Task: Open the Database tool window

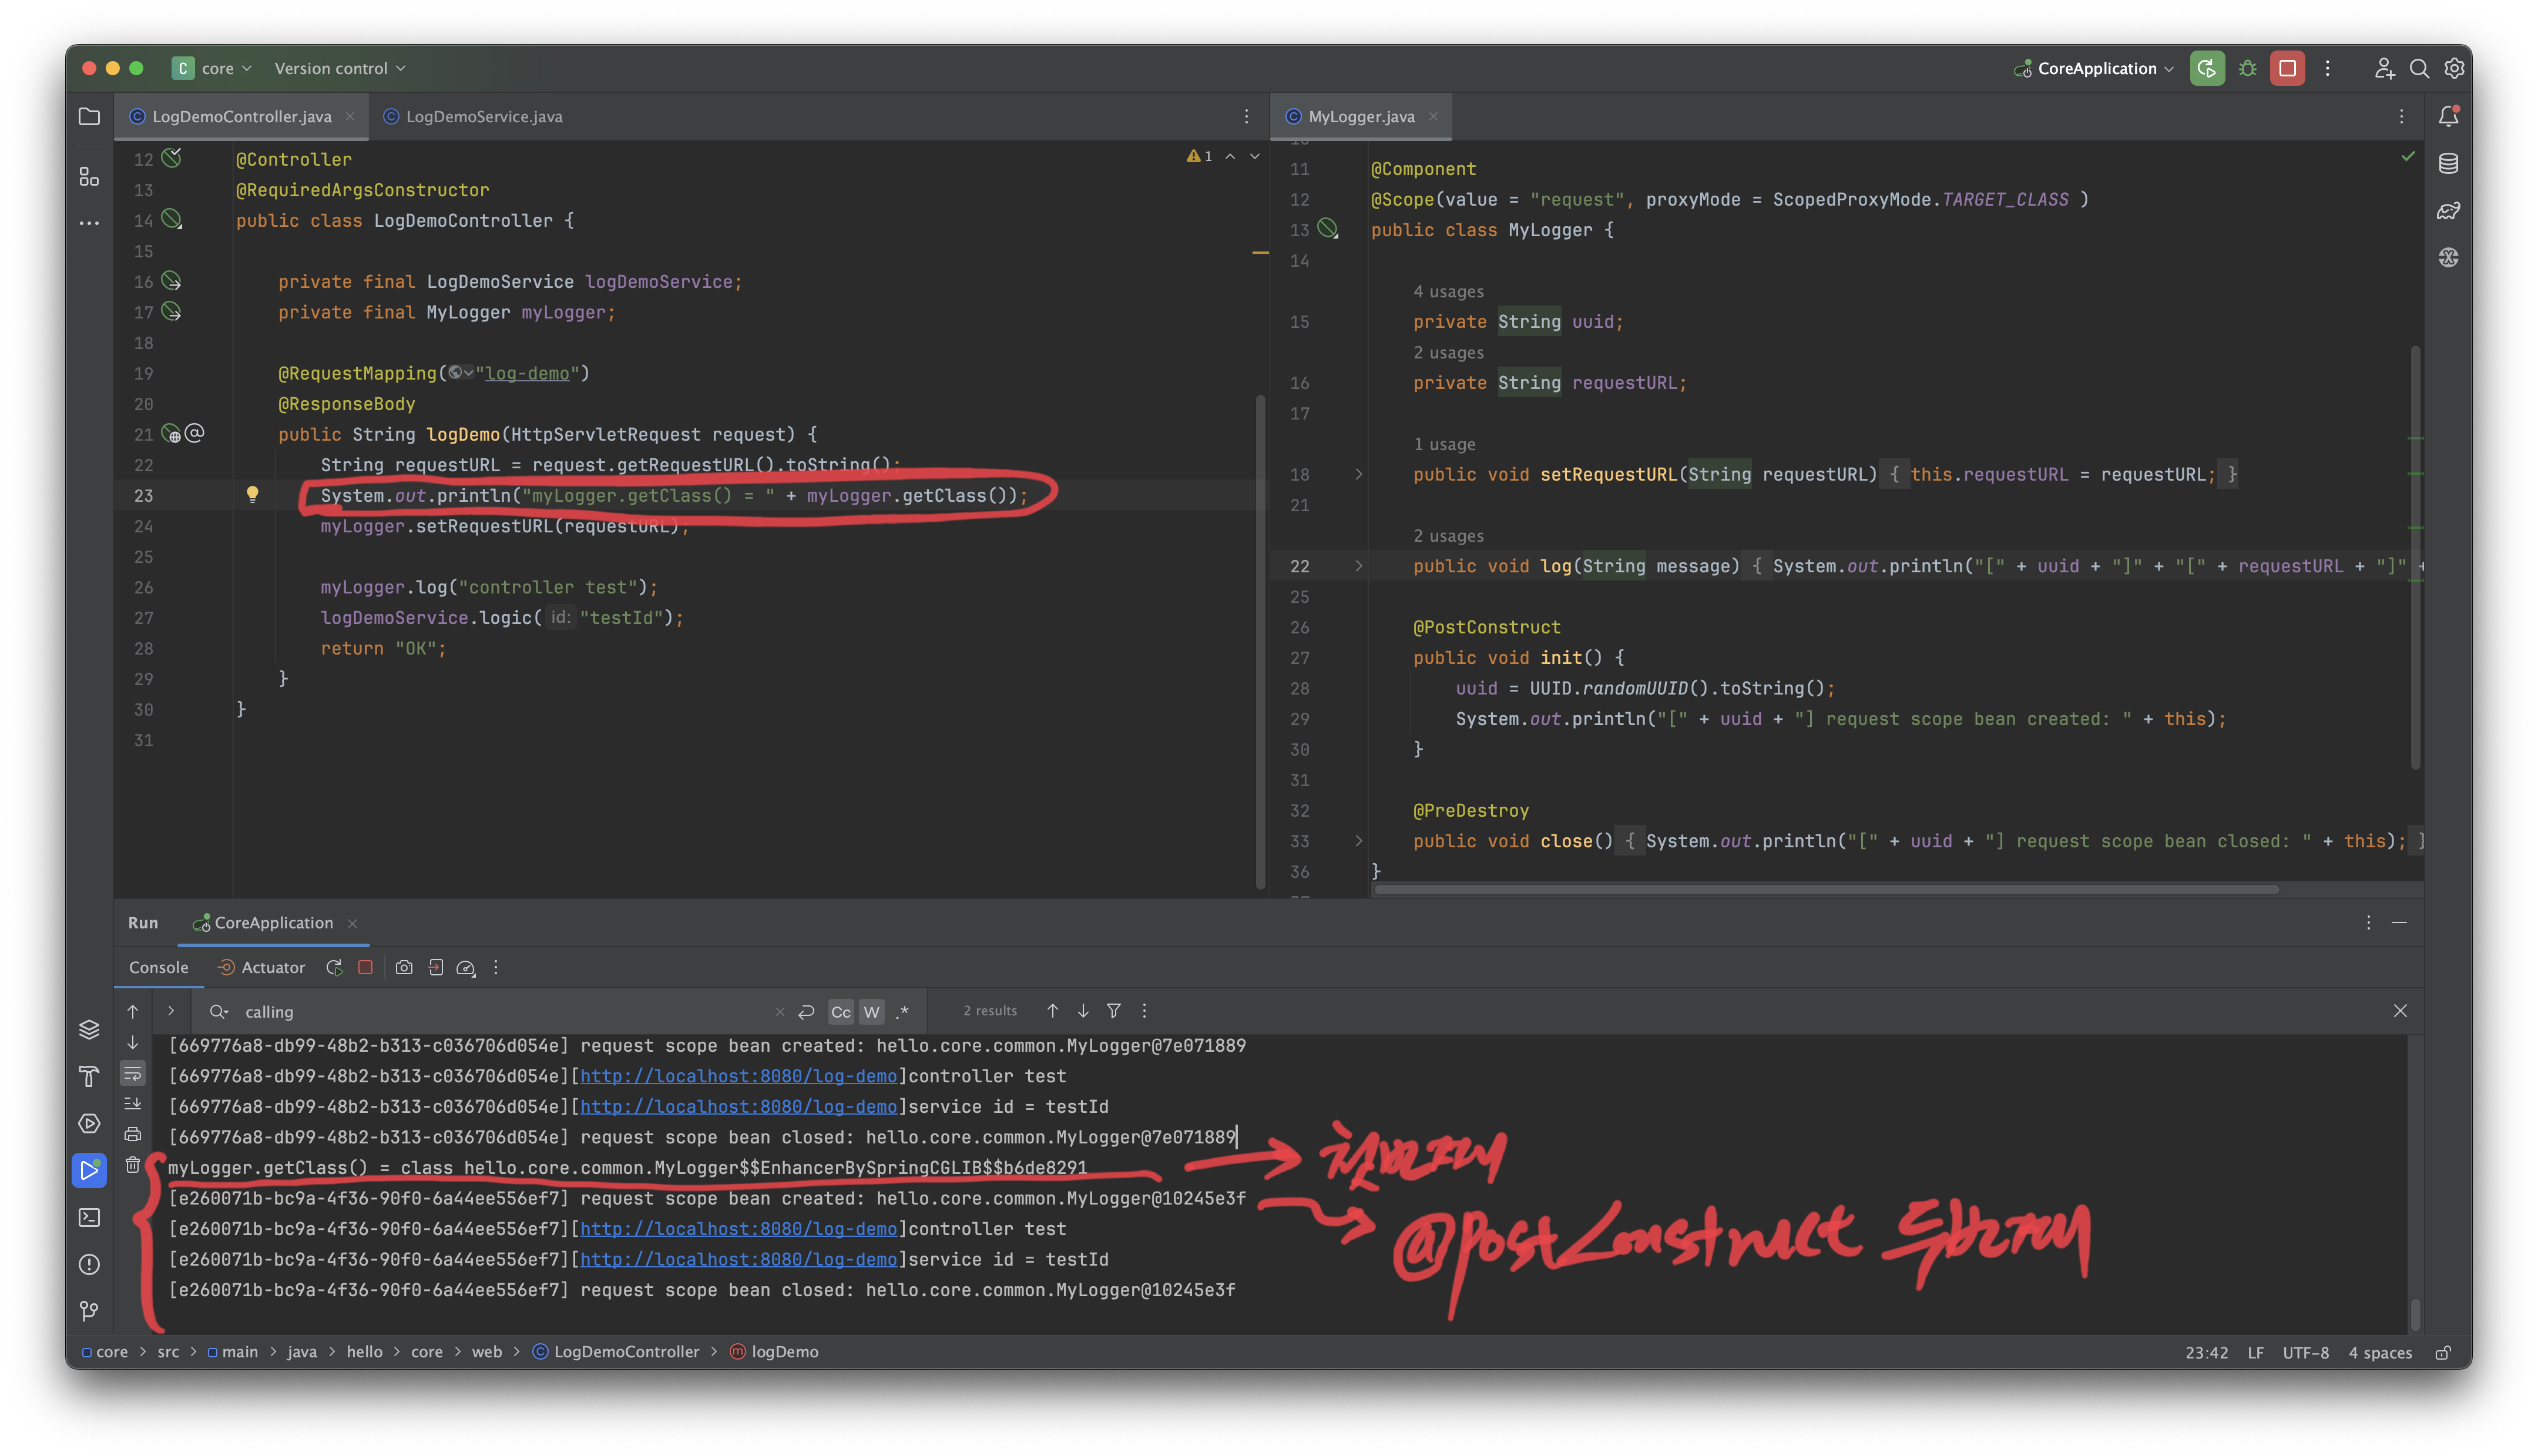Action: pyautogui.click(x=2448, y=164)
